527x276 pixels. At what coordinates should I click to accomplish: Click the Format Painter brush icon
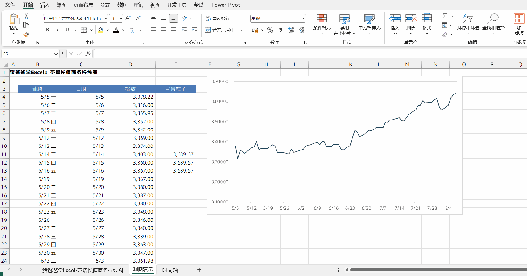click(26, 34)
